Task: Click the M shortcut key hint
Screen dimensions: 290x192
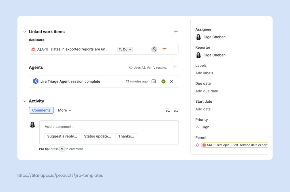Action: point(62,149)
